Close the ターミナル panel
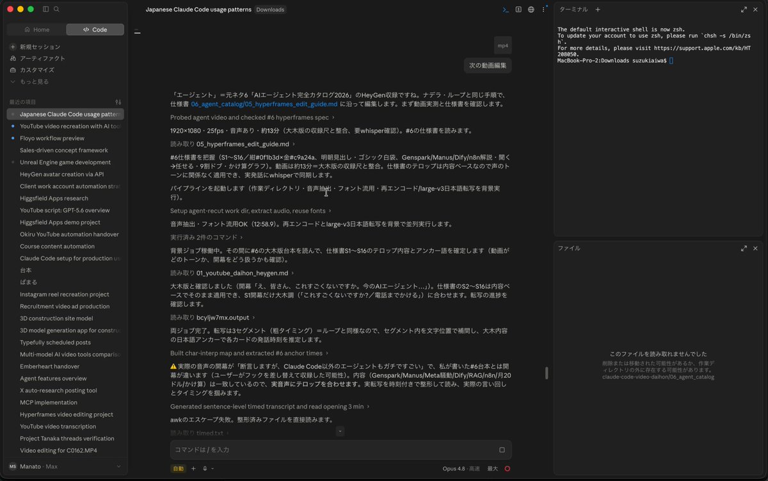The image size is (768, 481). [x=755, y=10]
